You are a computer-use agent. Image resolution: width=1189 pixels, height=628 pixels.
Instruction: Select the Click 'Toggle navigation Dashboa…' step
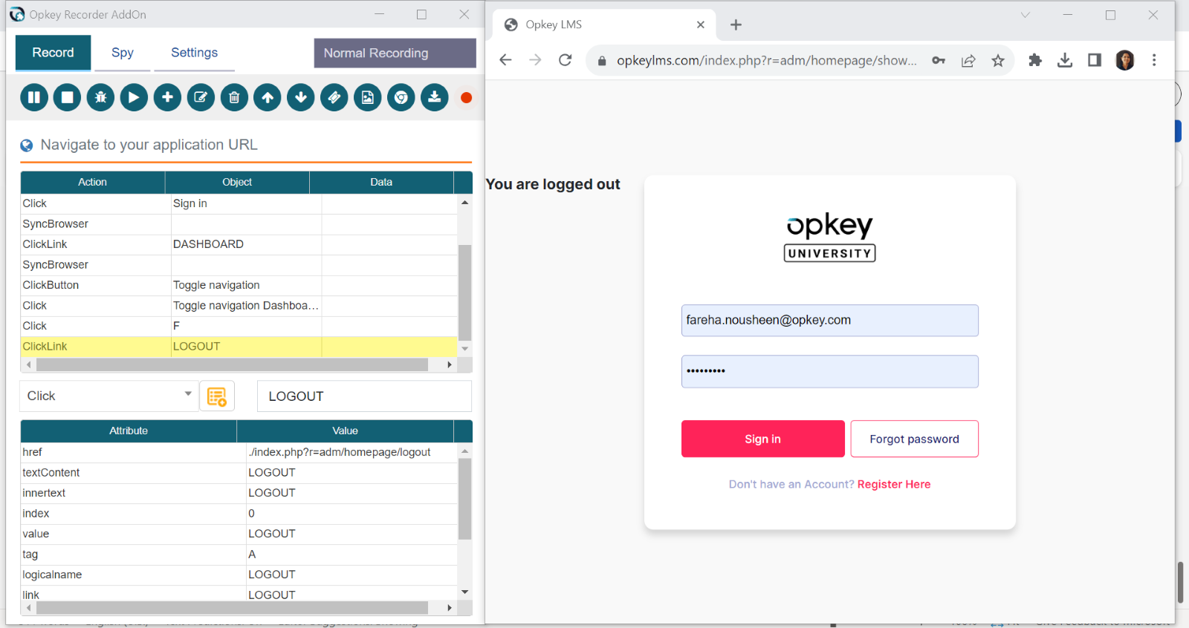[239, 306]
